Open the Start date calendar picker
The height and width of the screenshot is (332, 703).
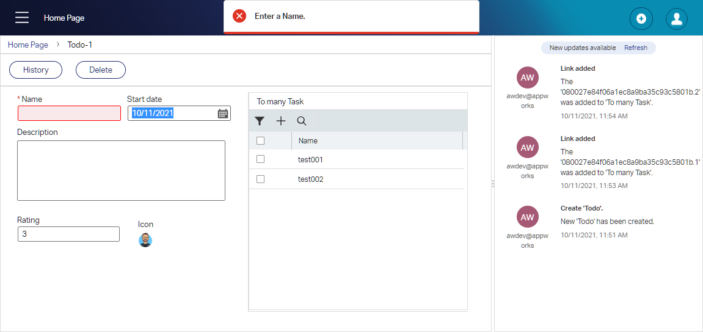point(223,114)
